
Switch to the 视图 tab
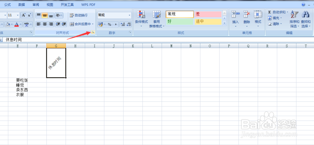pos(50,5)
